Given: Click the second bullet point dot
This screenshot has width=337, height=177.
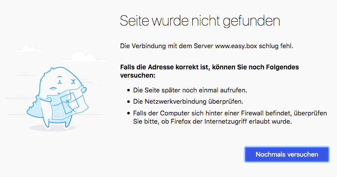Looking at the screenshot, I should pos(129,102).
